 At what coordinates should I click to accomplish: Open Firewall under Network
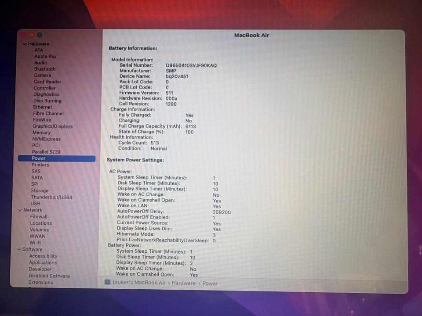click(x=39, y=216)
